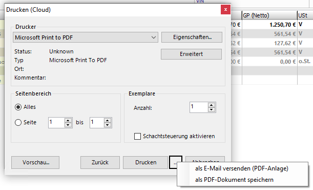Screen dimensions: 313x190
Task: Click the Eigenschaften... button
Action: click(192, 37)
